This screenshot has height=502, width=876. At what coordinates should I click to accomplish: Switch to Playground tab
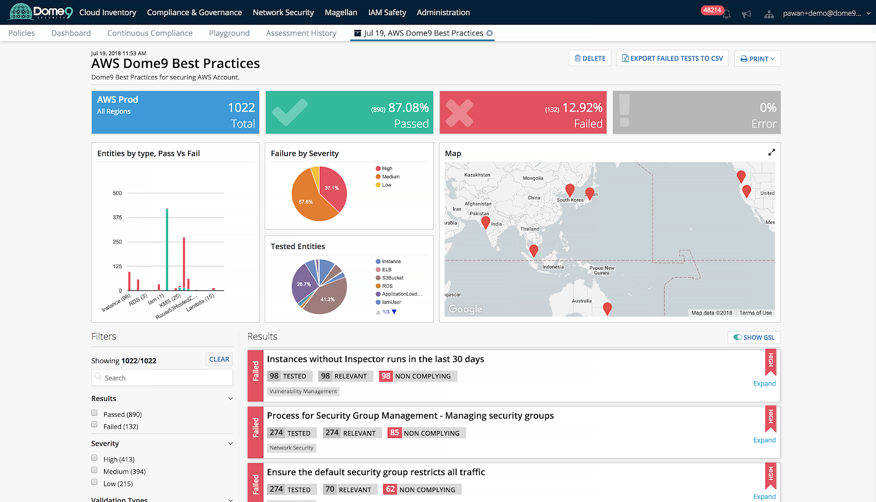(229, 33)
